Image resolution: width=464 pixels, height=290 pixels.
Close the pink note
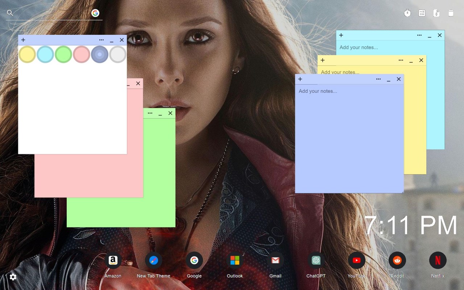tap(138, 83)
